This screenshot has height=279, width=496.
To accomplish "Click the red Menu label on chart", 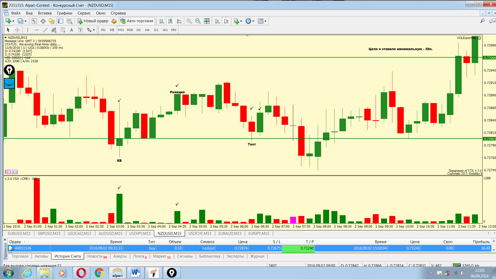I will point(11,172).
